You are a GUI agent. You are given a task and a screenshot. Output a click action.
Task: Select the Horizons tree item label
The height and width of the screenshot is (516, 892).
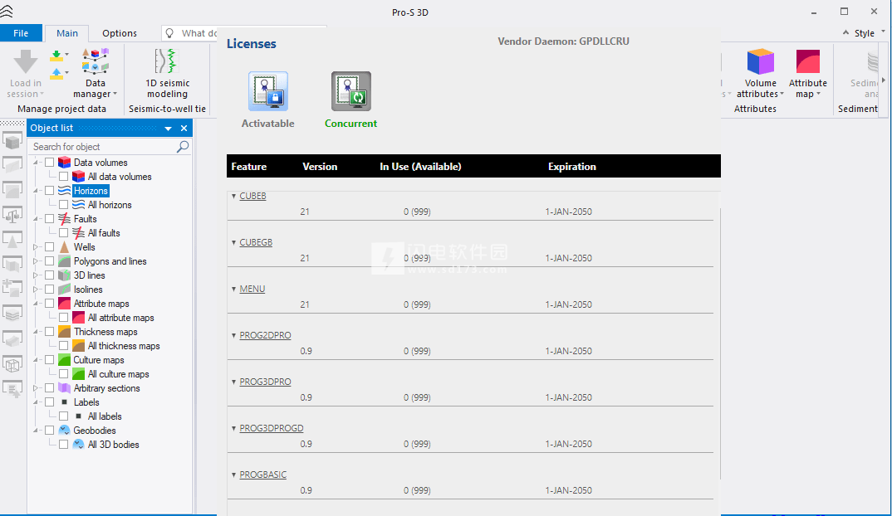tap(91, 191)
